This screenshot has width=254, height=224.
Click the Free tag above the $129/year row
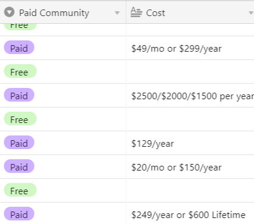pos(20,119)
